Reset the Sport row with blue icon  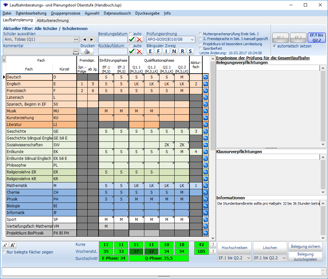coord(206,220)
